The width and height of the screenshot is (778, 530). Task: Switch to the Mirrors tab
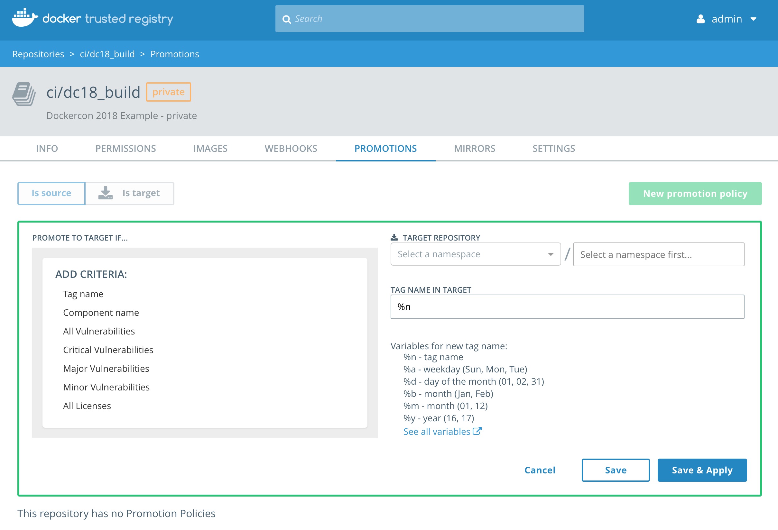click(474, 149)
